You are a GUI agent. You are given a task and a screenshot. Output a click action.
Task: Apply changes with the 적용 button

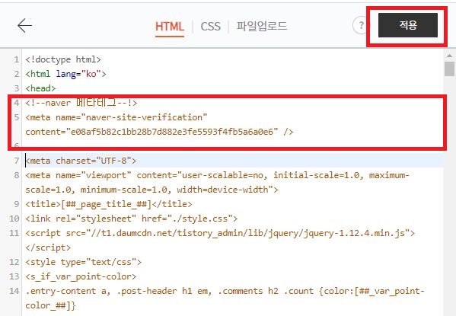[x=408, y=25]
